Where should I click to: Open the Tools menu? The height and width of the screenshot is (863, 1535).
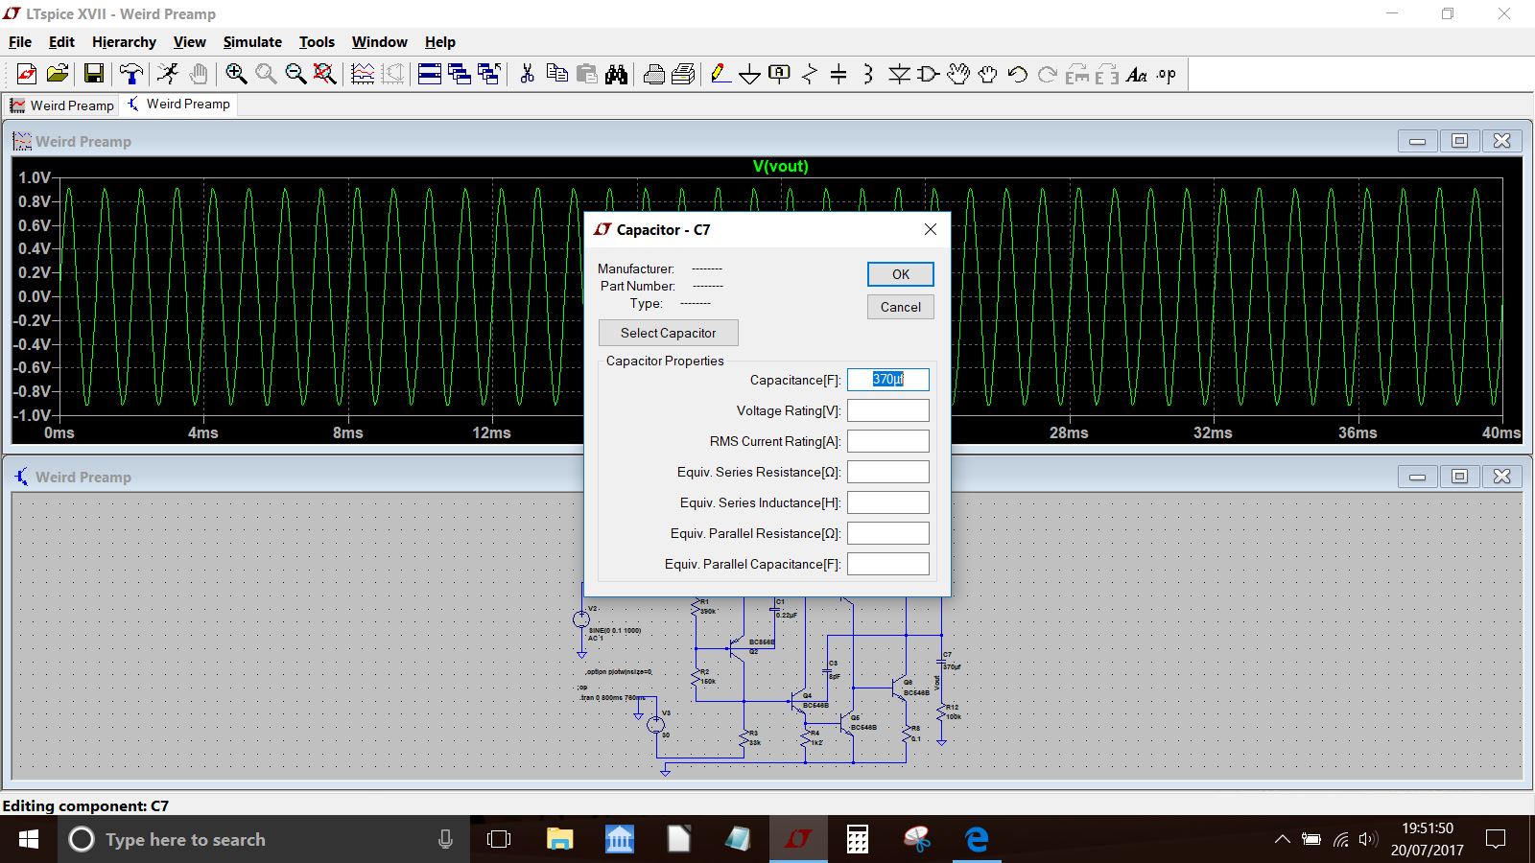pos(317,42)
